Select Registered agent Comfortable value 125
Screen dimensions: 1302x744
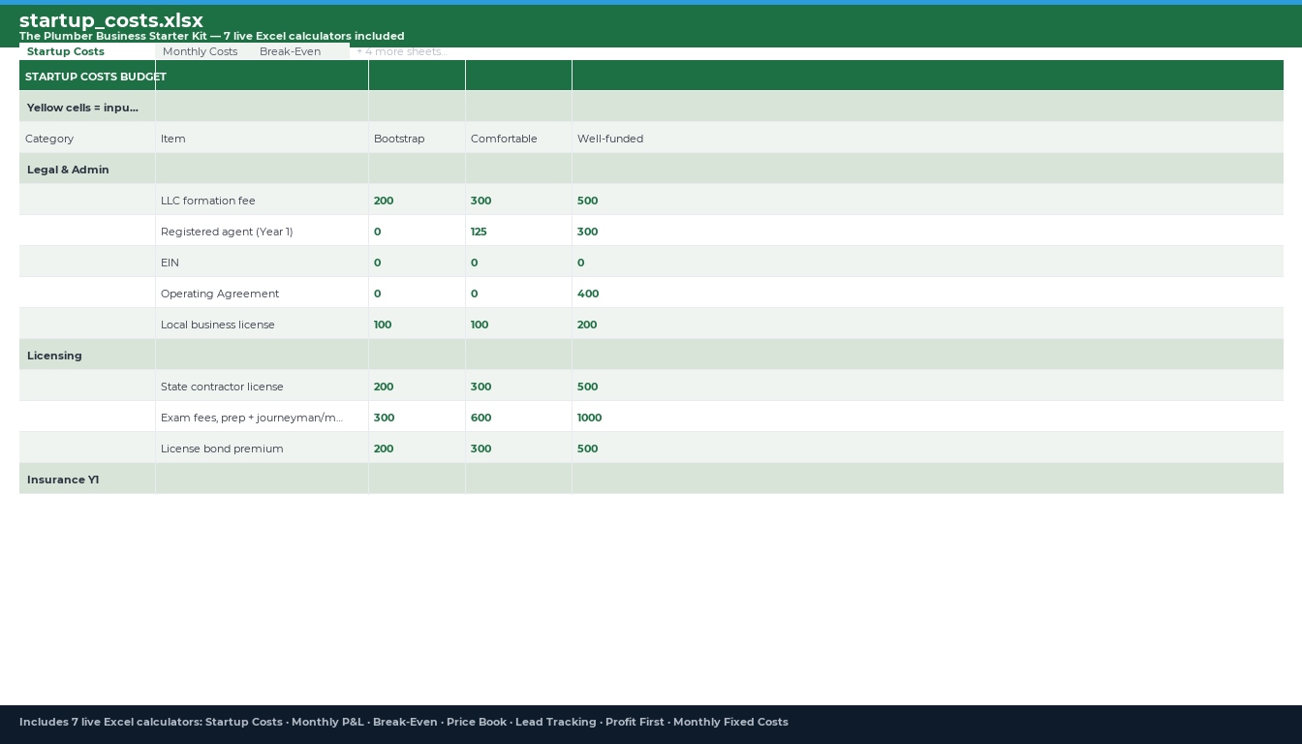[x=518, y=231]
